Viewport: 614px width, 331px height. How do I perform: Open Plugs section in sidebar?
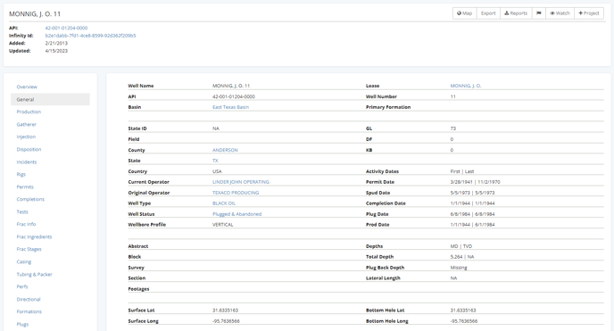tap(22, 325)
